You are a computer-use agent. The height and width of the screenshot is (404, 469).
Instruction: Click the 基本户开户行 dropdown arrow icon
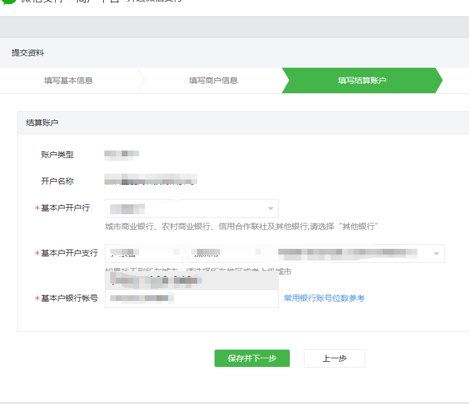(270, 208)
